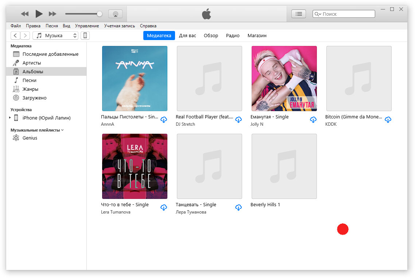The width and height of the screenshot is (415, 278).
Task: Click the Lera Tumanova artist name
Action: tap(116, 212)
